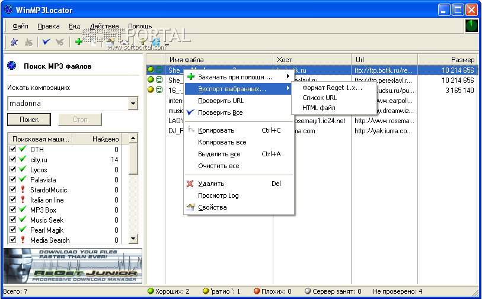The height and width of the screenshot is (299, 482).
Task: Click the green radar activity icon
Action: point(471,26)
